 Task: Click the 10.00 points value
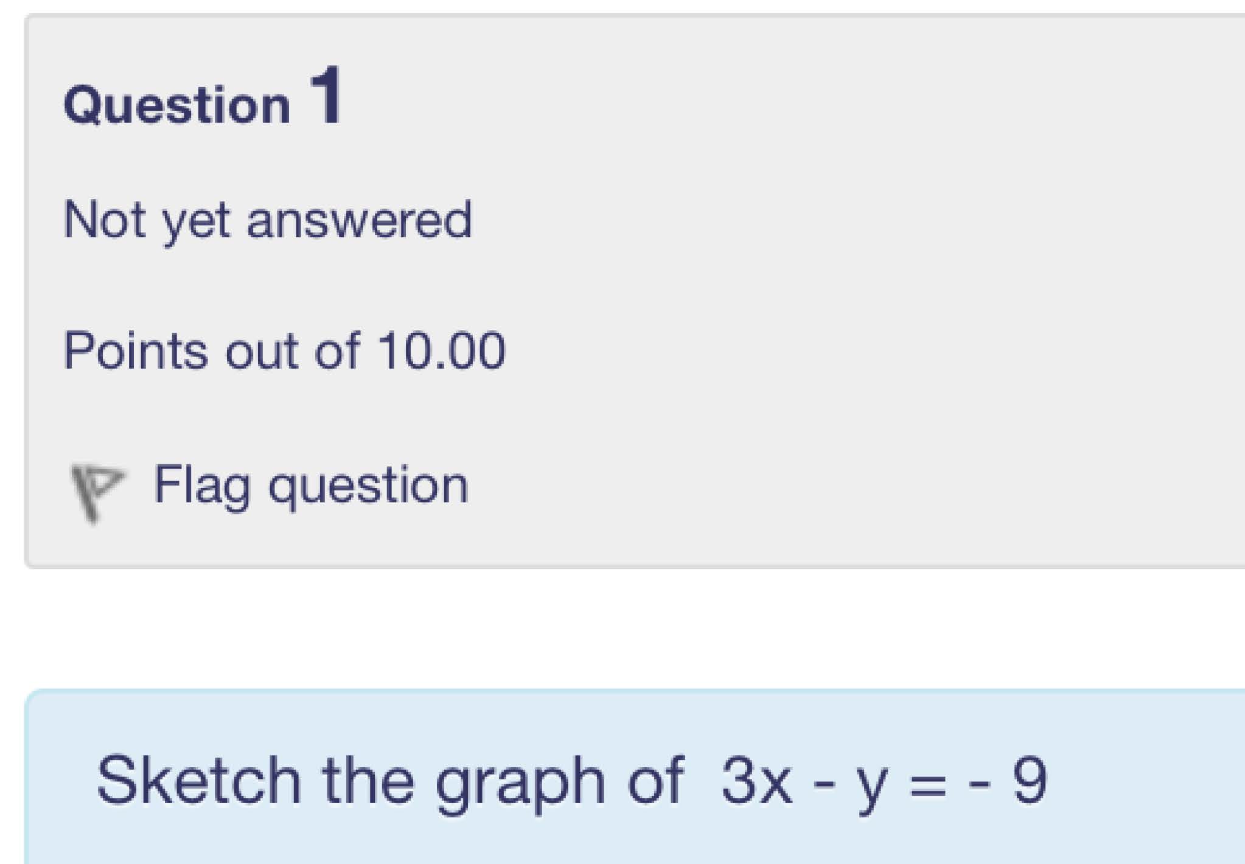tap(441, 351)
